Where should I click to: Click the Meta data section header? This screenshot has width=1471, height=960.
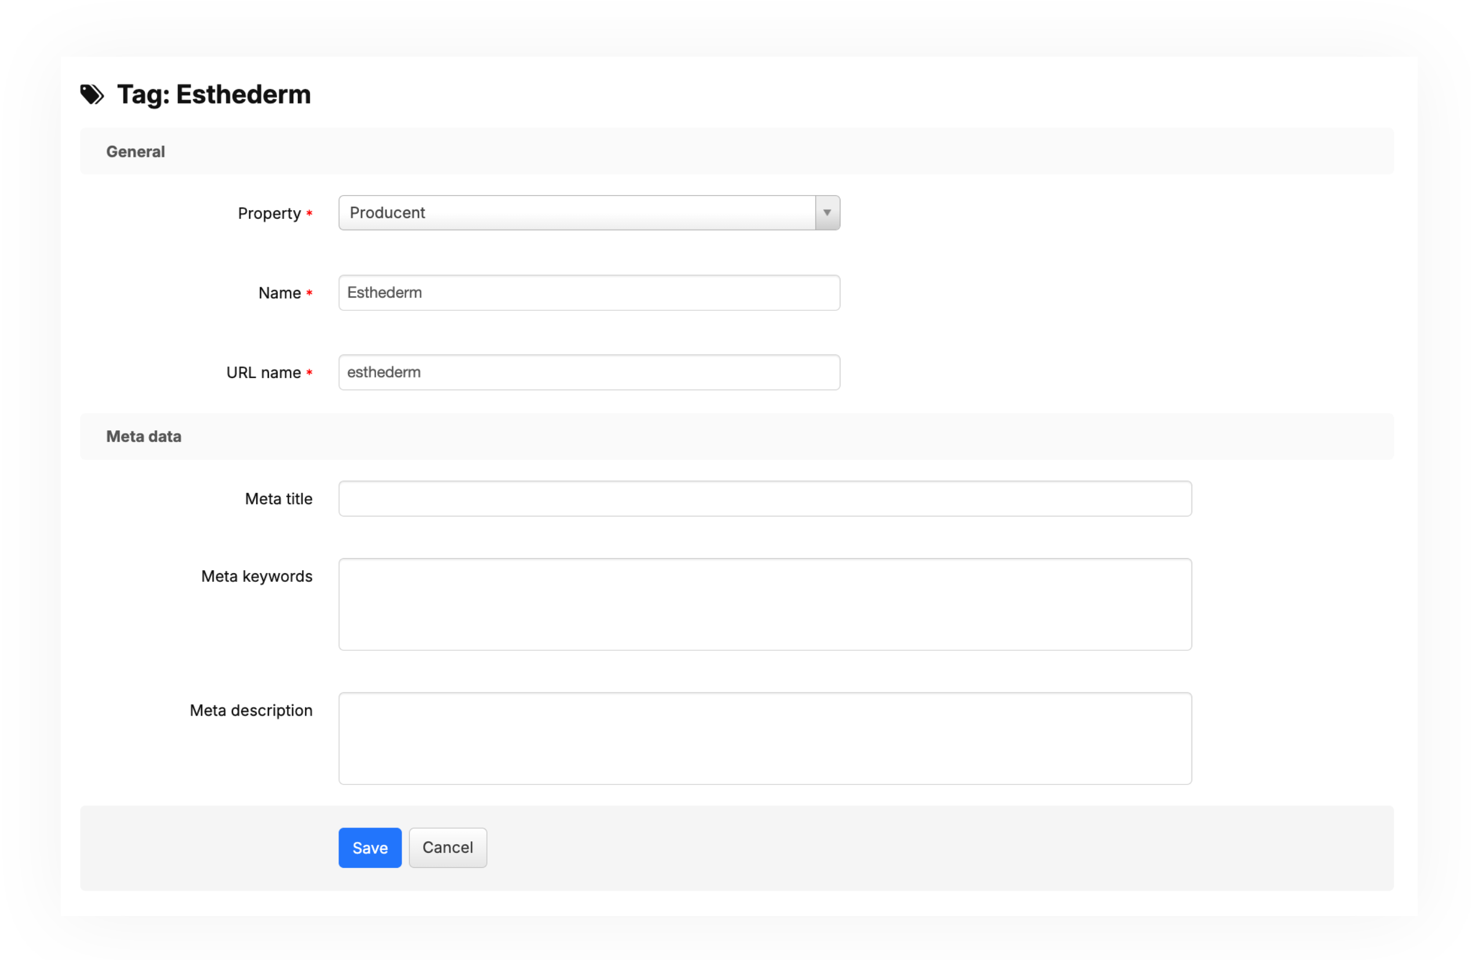coord(143,437)
